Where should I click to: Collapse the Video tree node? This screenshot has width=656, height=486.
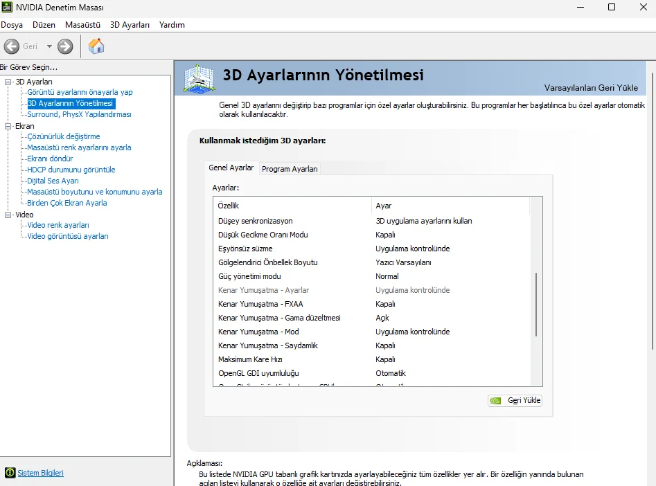coord(8,215)
